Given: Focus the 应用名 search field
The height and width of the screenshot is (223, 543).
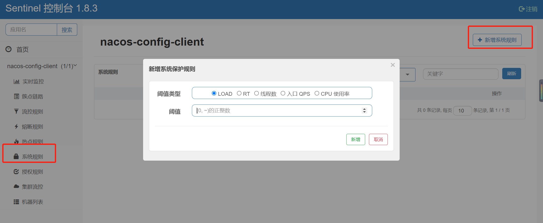Looking at the screenshot, I should point(31,30).
